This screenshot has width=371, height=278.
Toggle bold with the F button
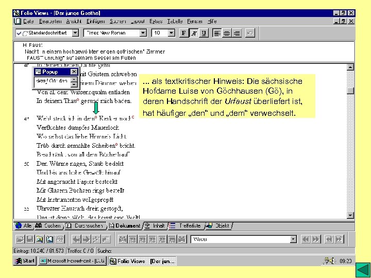(183, 33)
